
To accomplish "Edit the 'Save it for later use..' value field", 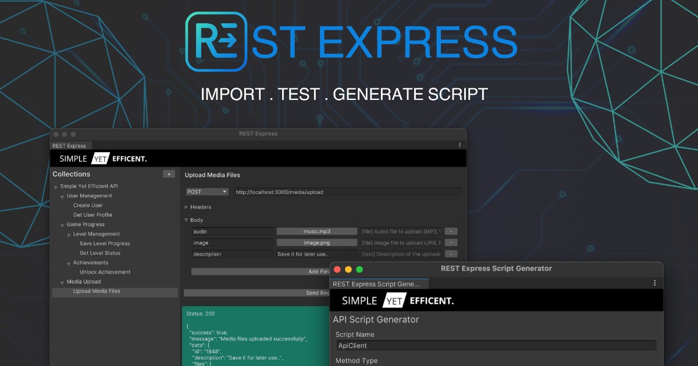I will 317,254.
